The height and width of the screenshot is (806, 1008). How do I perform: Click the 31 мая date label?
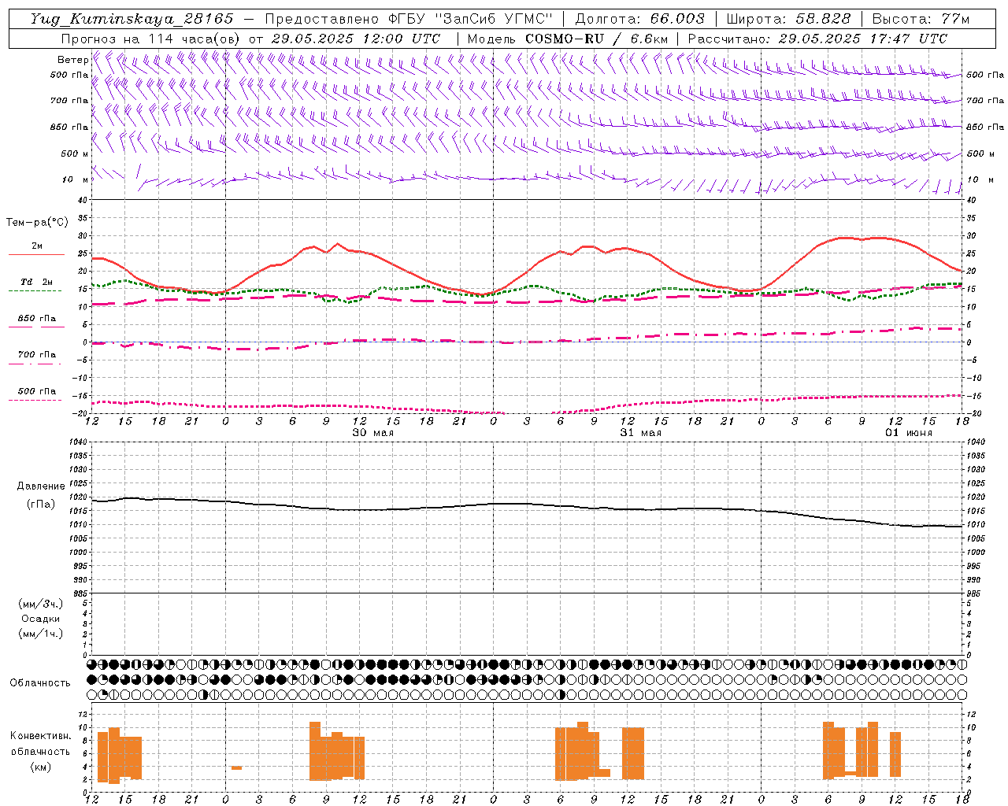(x=641, y=433)
